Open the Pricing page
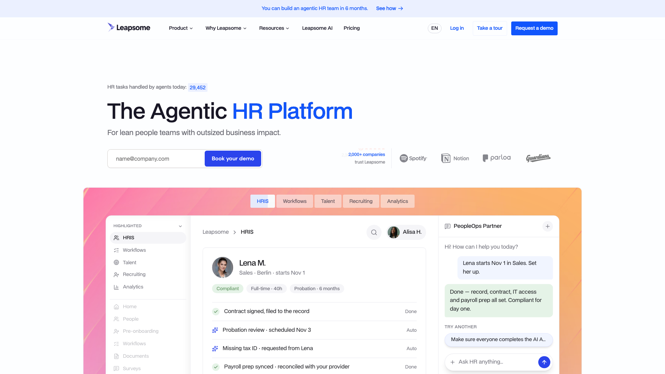665x374 pixels. 352,28
